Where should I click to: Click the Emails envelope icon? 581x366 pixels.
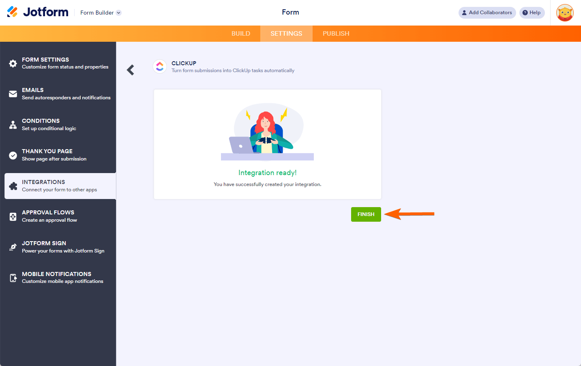(13, 94)
